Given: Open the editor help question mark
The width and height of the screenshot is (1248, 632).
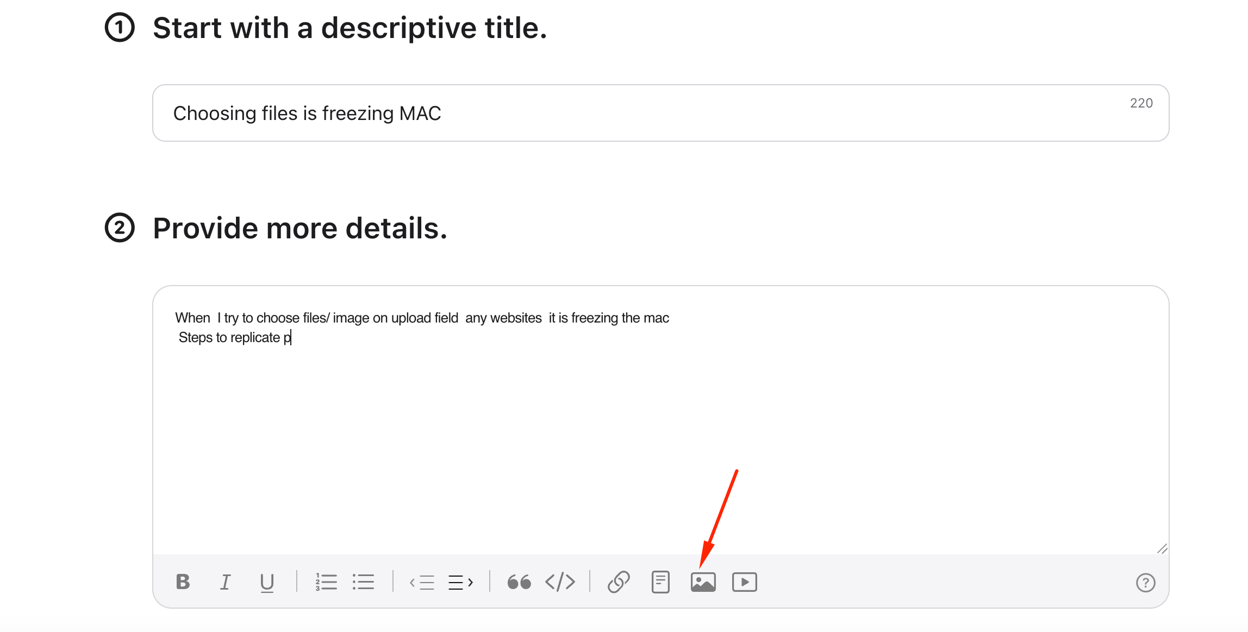Looking at the screenshot, I should tap(1145, 583).
